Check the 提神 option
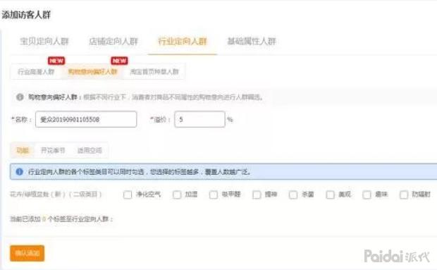Screen dimensions: 437x270 point(257,195)
